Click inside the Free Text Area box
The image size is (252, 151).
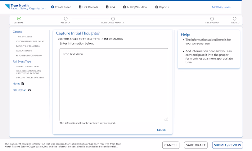tap(114, 84)
